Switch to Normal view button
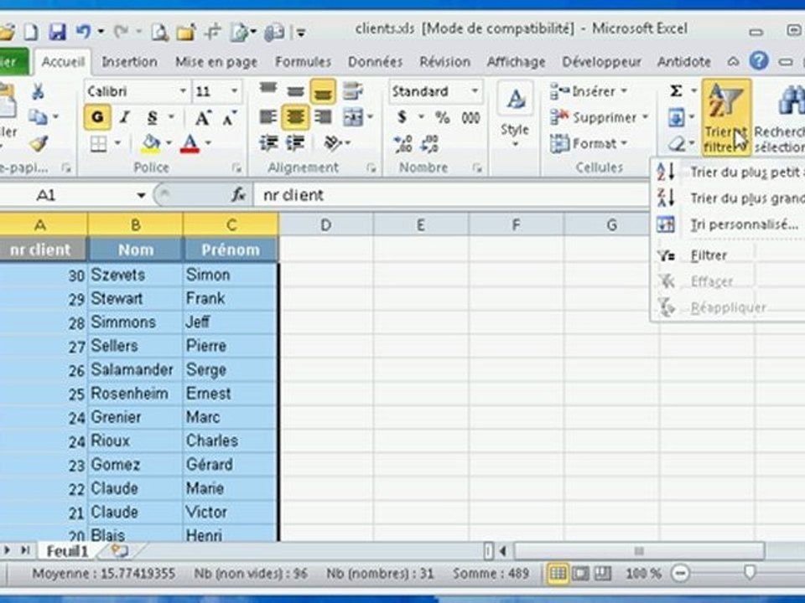 click(x=557, y=573)
